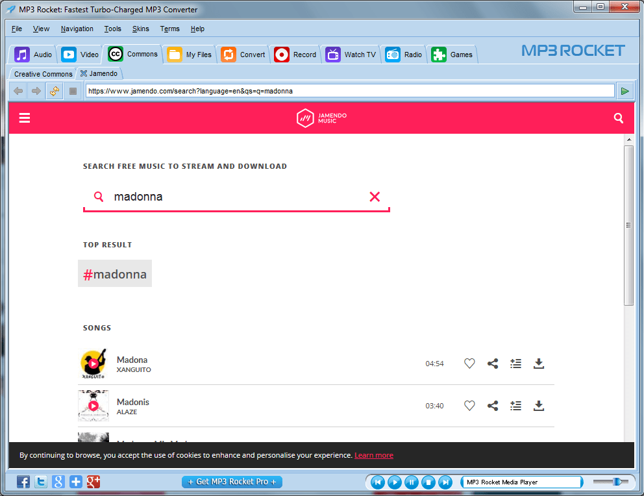
Task: Play the Madona track thumbnail
Action: 93,364
